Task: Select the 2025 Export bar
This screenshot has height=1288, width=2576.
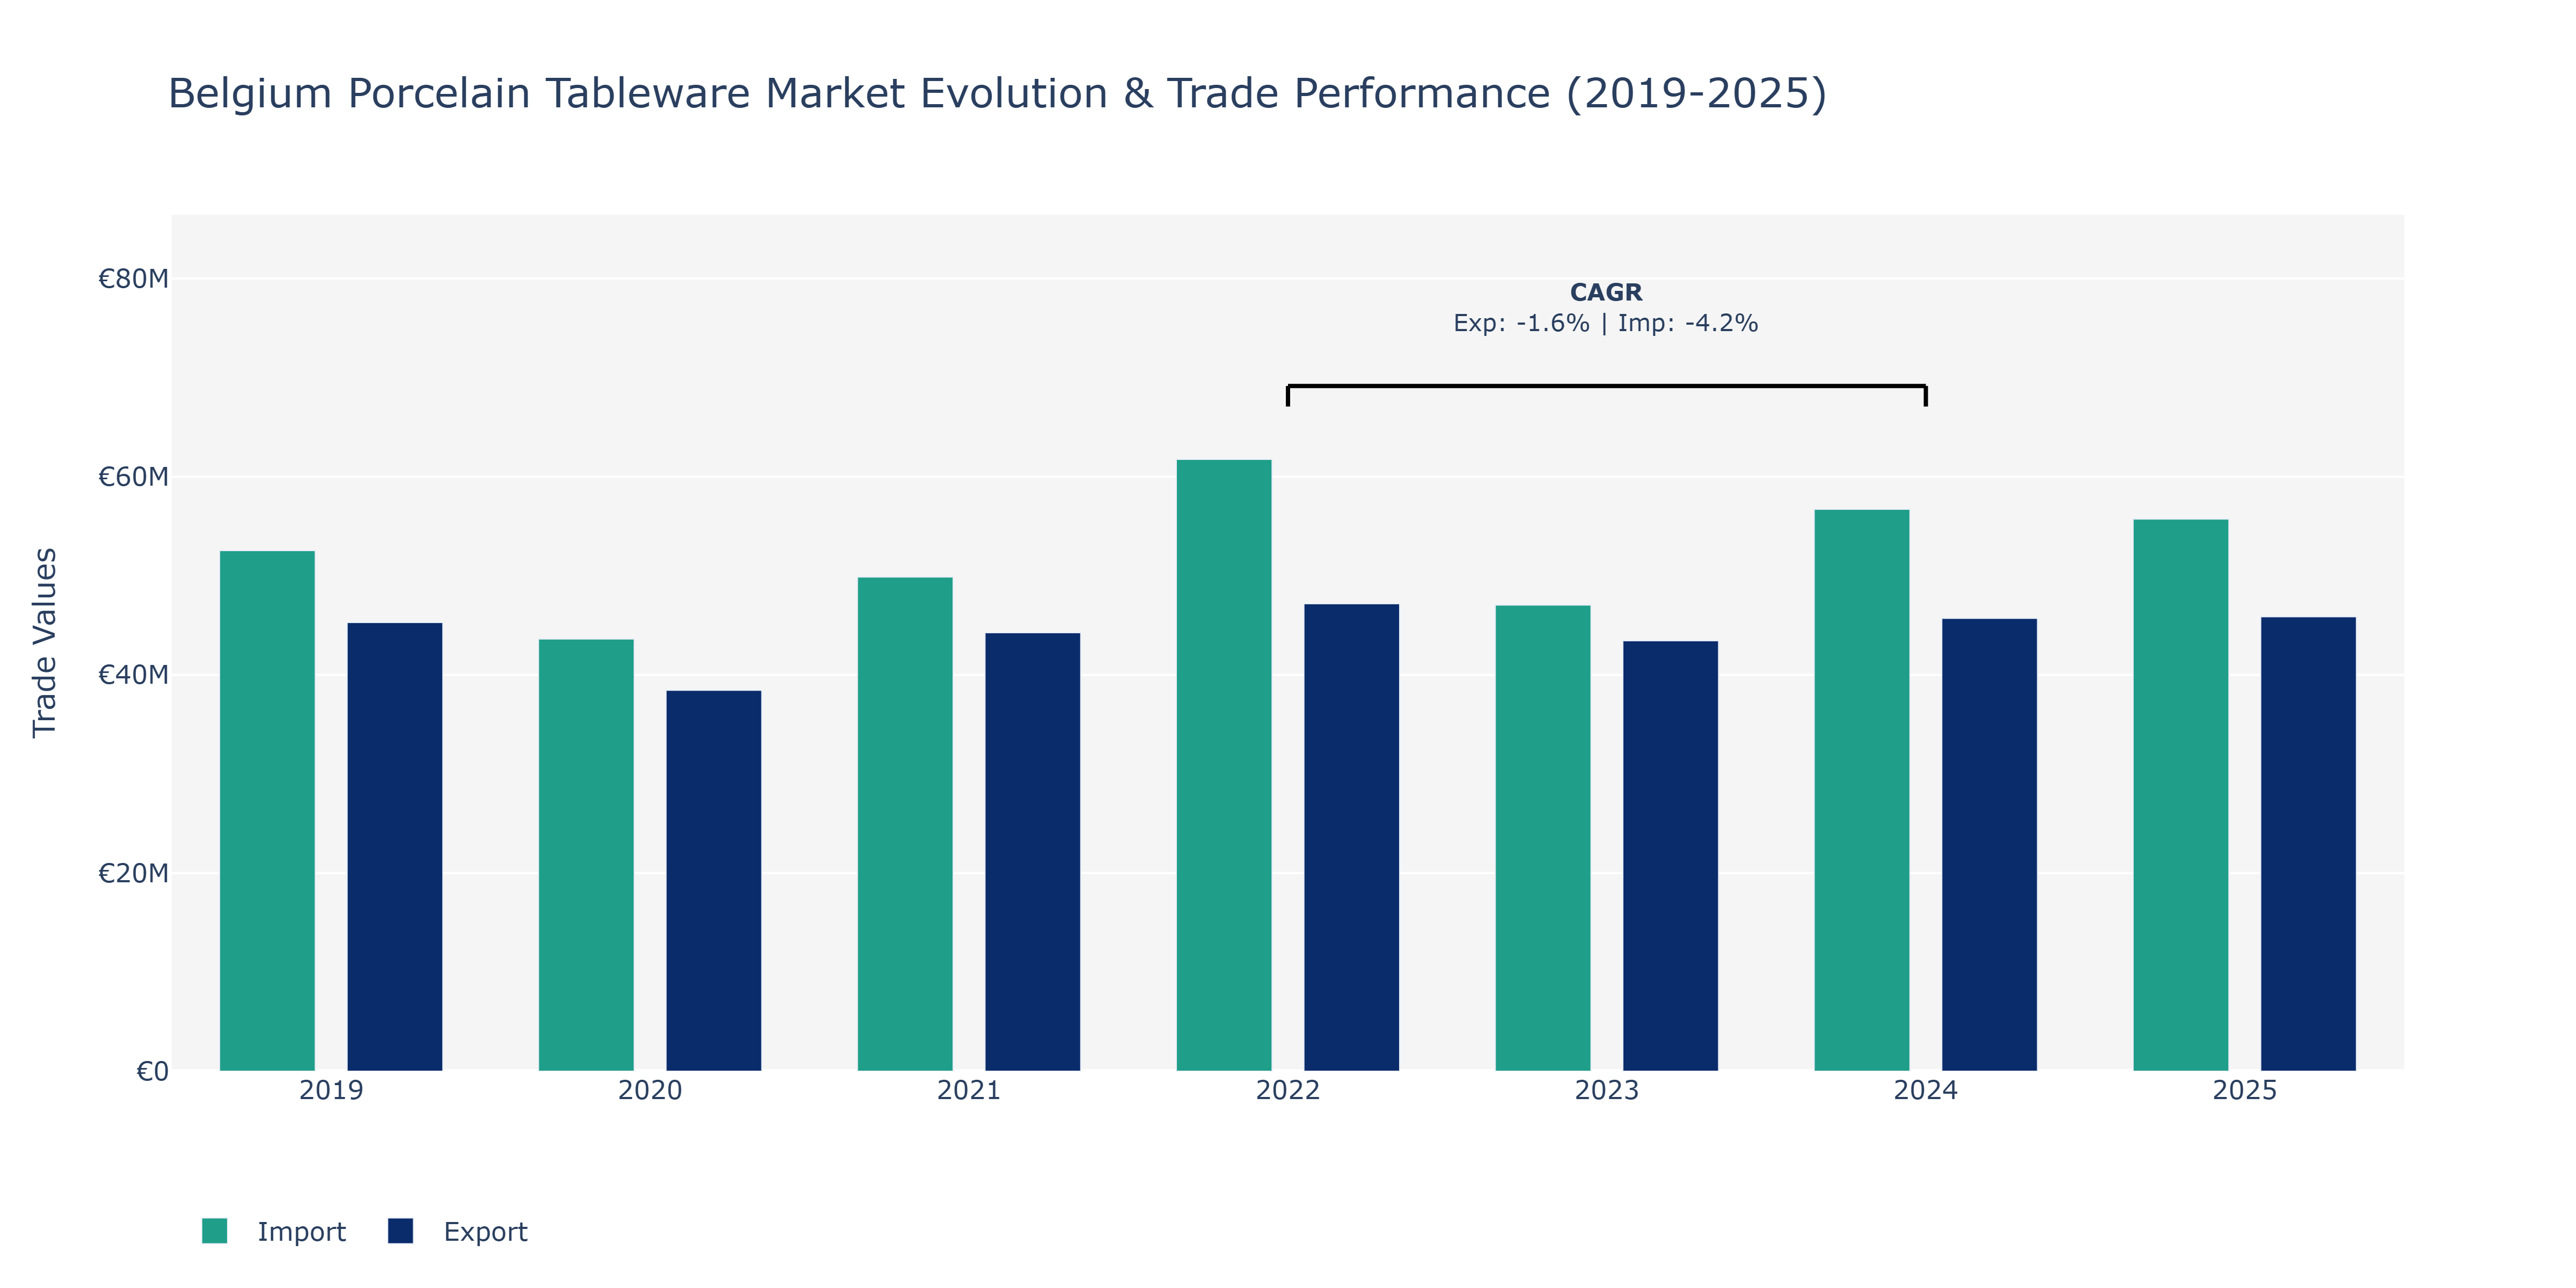Action: point(2309,844)
